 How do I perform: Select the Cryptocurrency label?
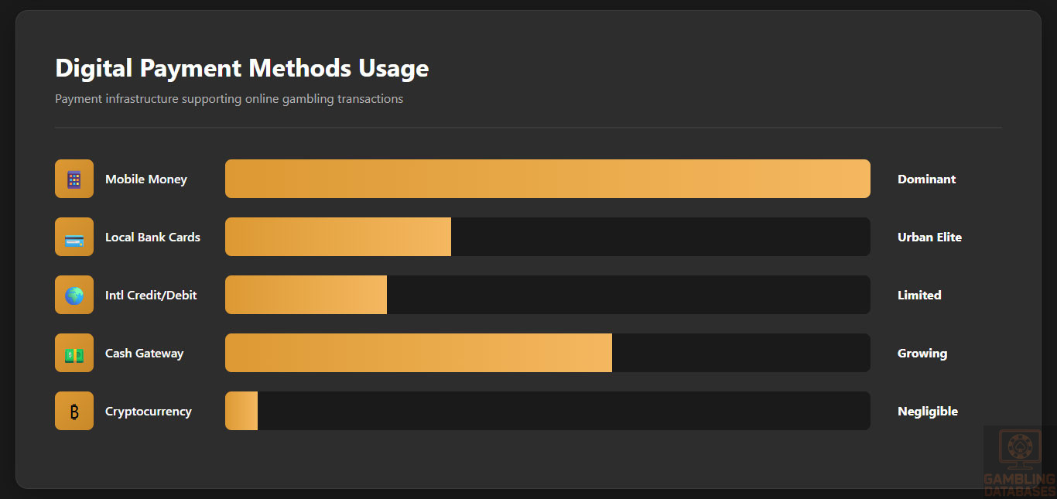[x=148, y=412]
